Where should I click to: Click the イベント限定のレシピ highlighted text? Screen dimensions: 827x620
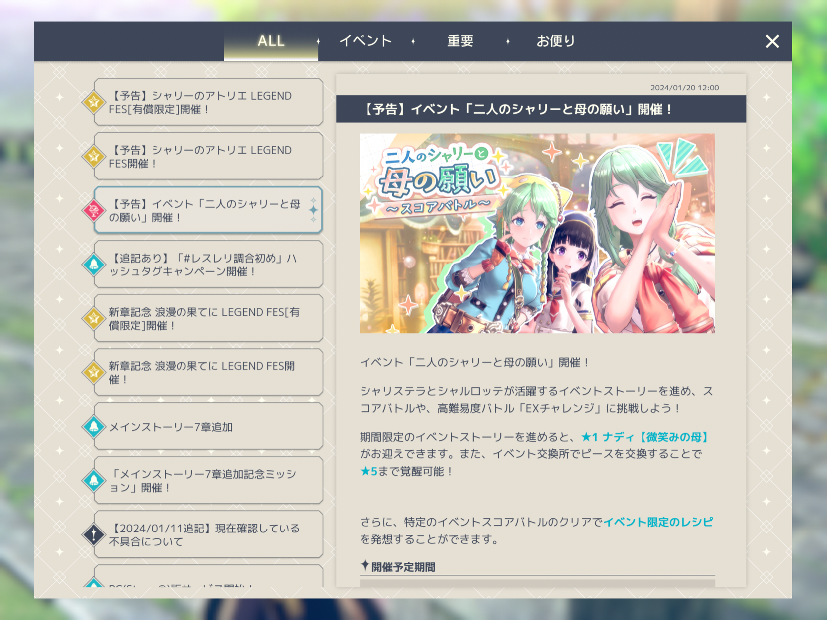658,522
